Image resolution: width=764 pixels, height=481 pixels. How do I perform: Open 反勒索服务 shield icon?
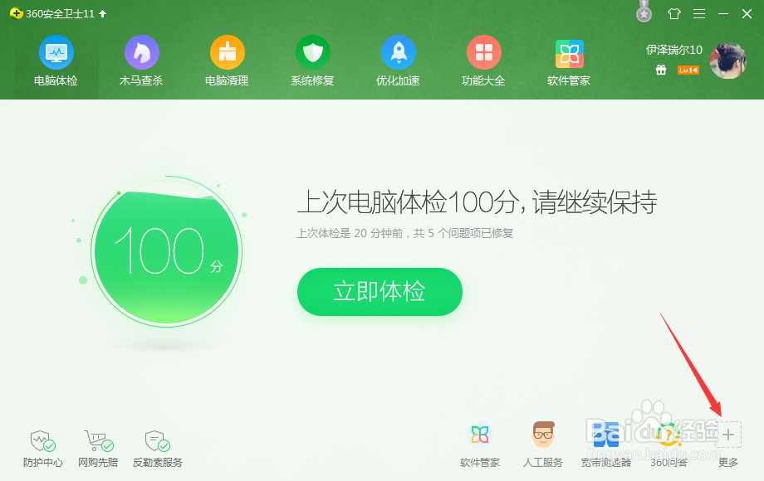pos(158,449)
